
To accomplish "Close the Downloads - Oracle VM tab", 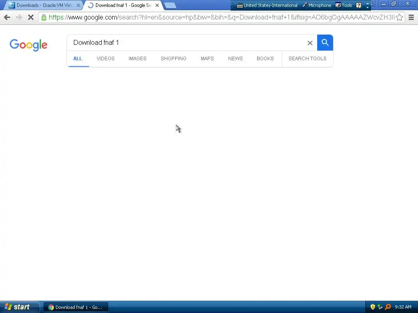I will pyautogui.click(x=78, y=5).
